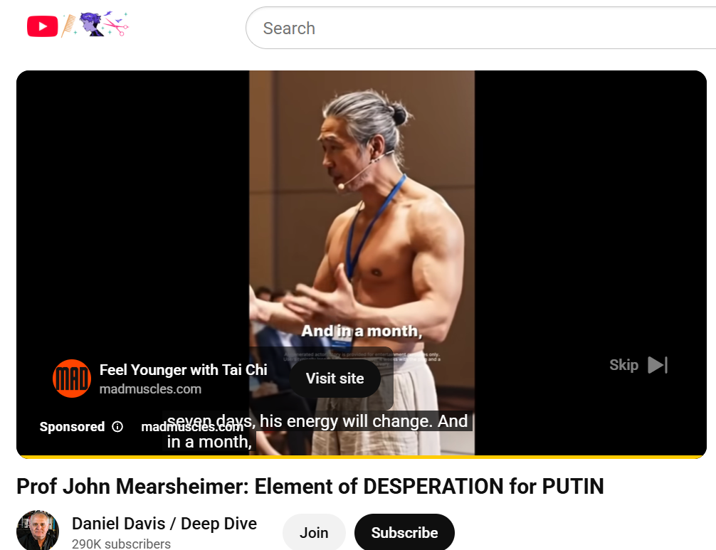Screen dimensions: 716x550
Task: Select the Prof John Mearsheimer video title
Action: [310, 486]
